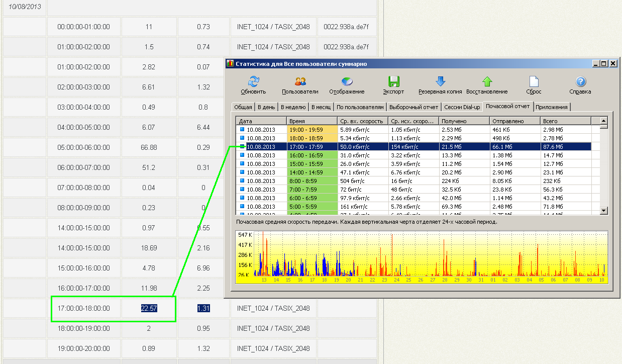Select the 8:00 - 8:59 row
This screenshot has height=364, width=622.
point(414,180)
